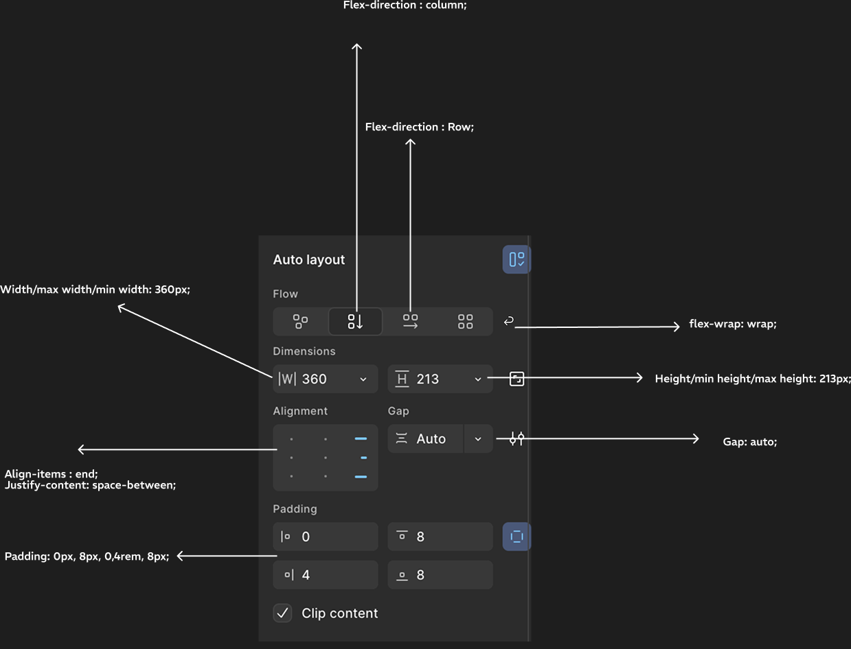This screenshot has height=649, width=851.
Task: Toggle the Auto layout icon at panel top
Action: click(x=517, y=259)
